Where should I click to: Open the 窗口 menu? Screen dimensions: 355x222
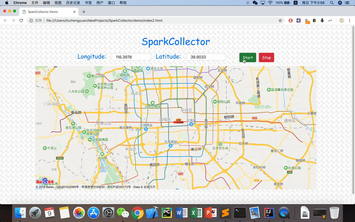click(111, 3)
